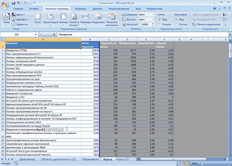The width and height of the screenshot is (232, 166).
Task: Toggle Gridlines Print (Сетка Печать) checkbox
Action: (x=159, y=25)
